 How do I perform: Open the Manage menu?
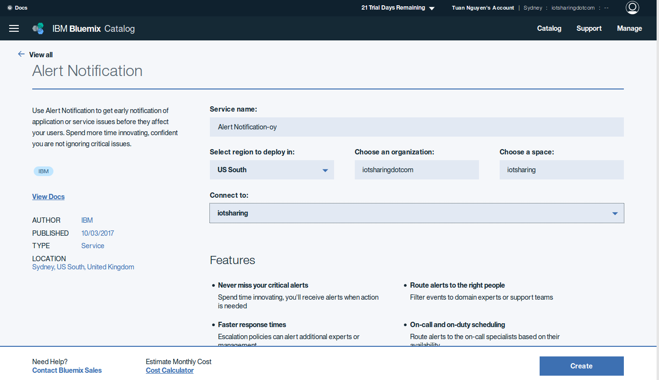(629, 28)
